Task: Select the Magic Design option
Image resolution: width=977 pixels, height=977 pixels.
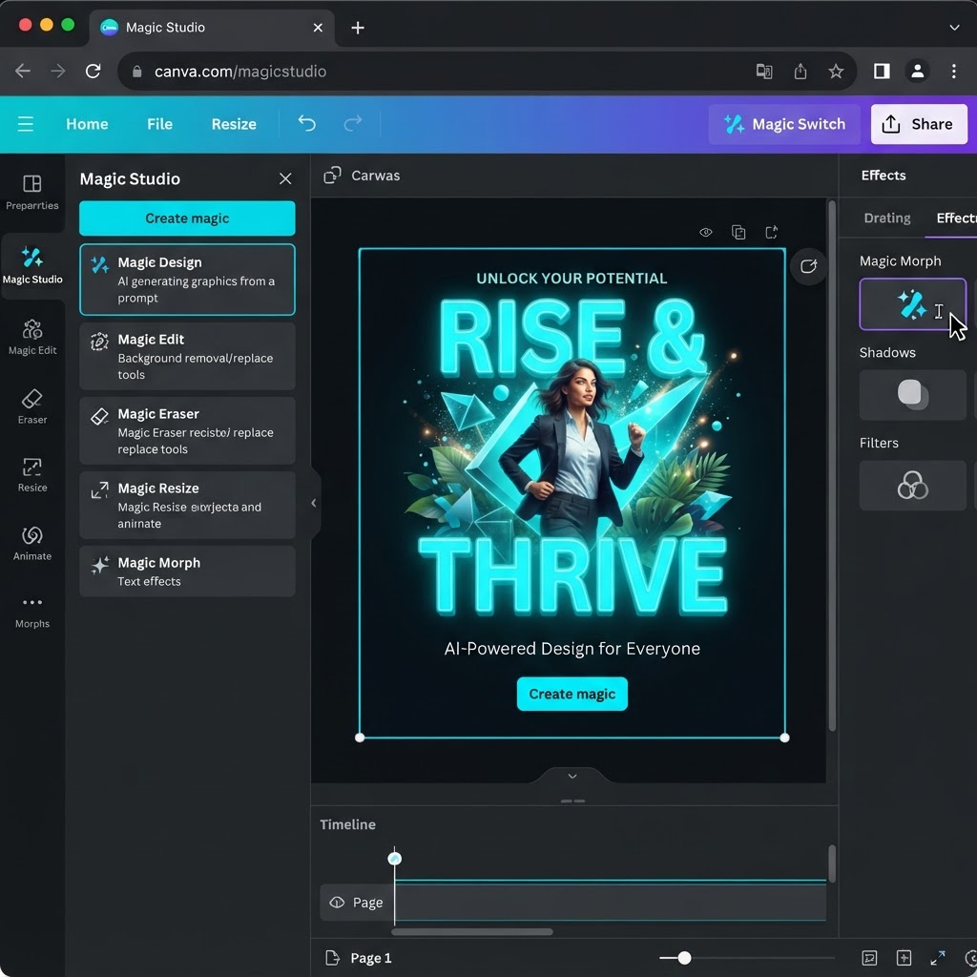Action: [x=187, y=280]
